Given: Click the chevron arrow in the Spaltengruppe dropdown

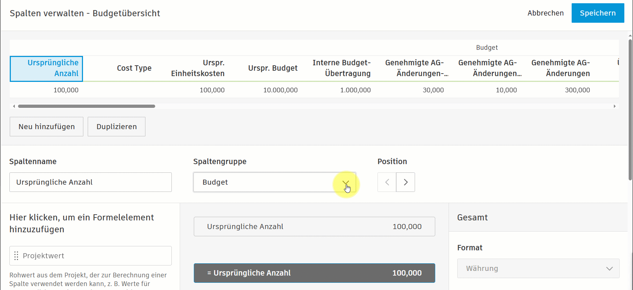Looking at the screenshot, I should 346,182.
